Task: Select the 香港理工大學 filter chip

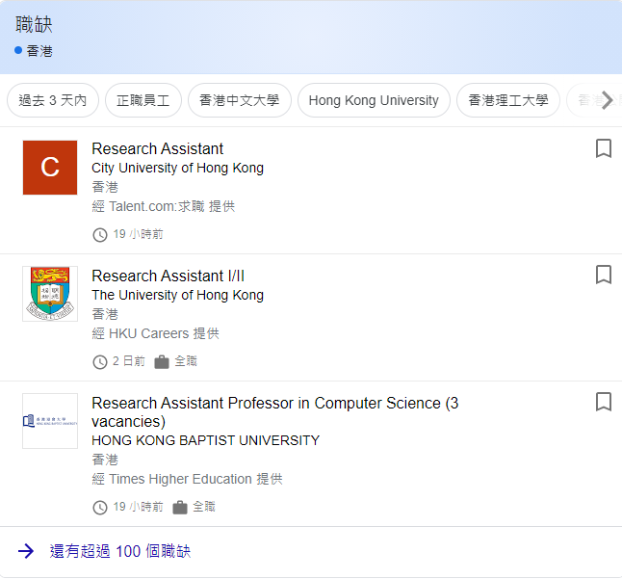Action: (x=508, y=100)
